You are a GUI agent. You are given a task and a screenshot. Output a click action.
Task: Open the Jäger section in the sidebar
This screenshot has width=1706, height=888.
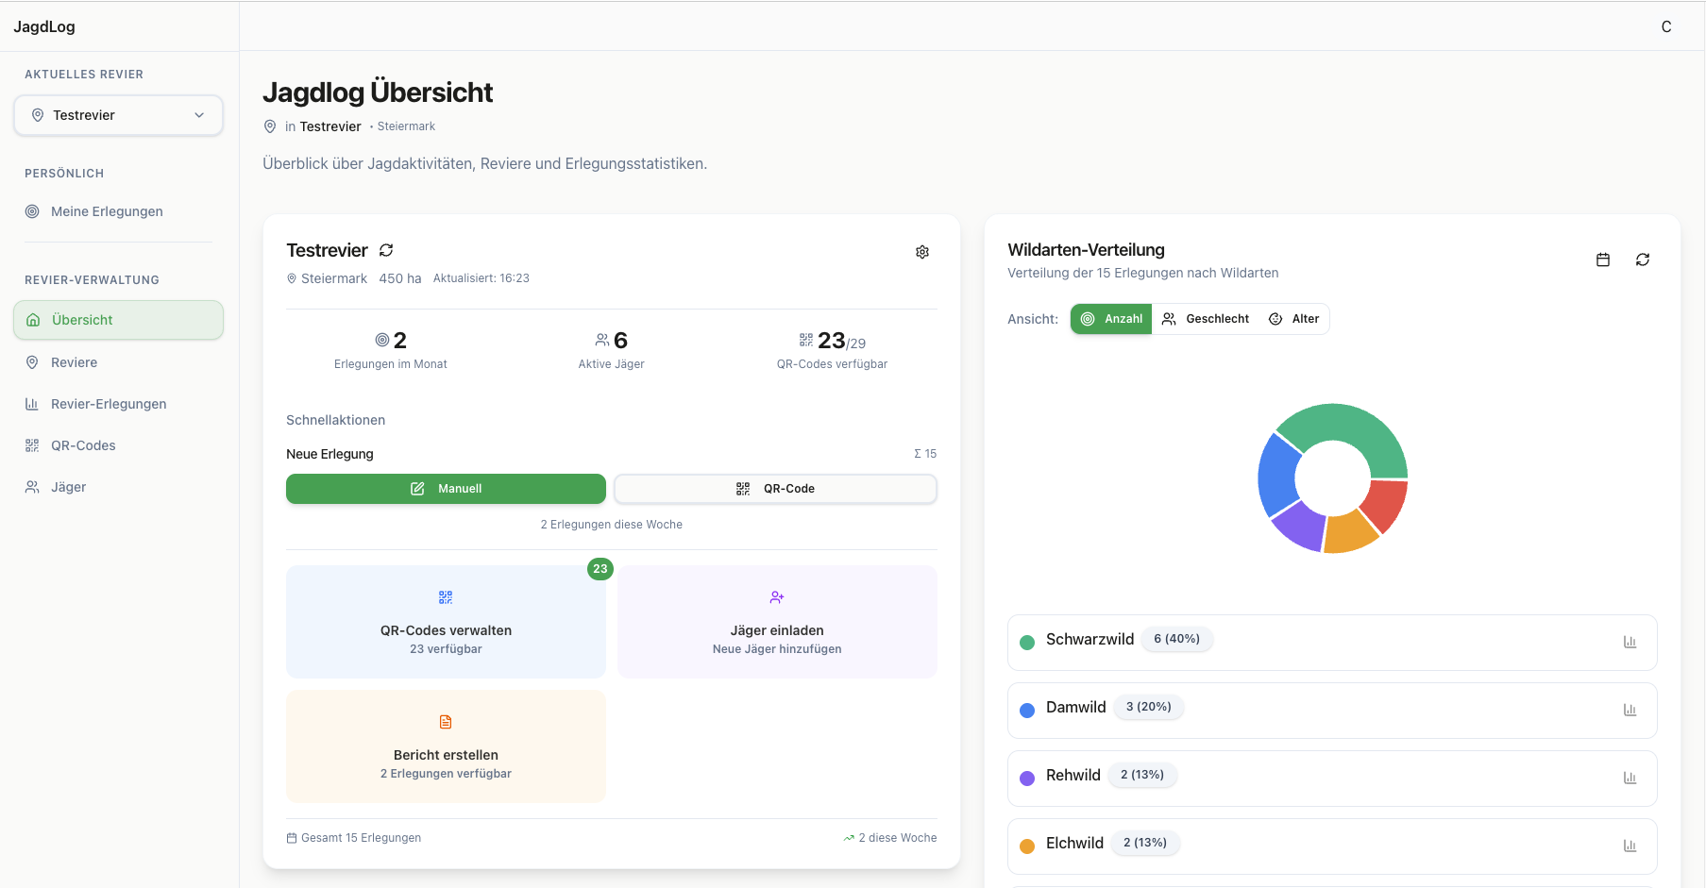click(x=67, y=487)
